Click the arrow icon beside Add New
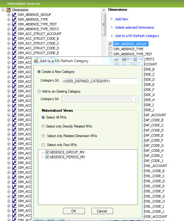The image size is (184, 221). tap(112, 19)
